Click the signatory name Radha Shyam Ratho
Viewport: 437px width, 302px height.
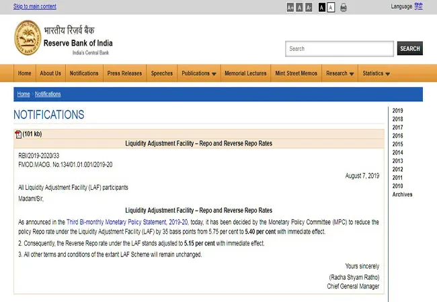[354, 277]
